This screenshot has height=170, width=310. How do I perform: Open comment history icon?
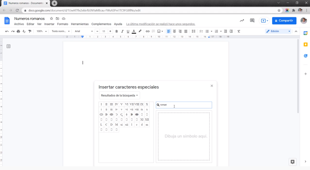point(252,21)
